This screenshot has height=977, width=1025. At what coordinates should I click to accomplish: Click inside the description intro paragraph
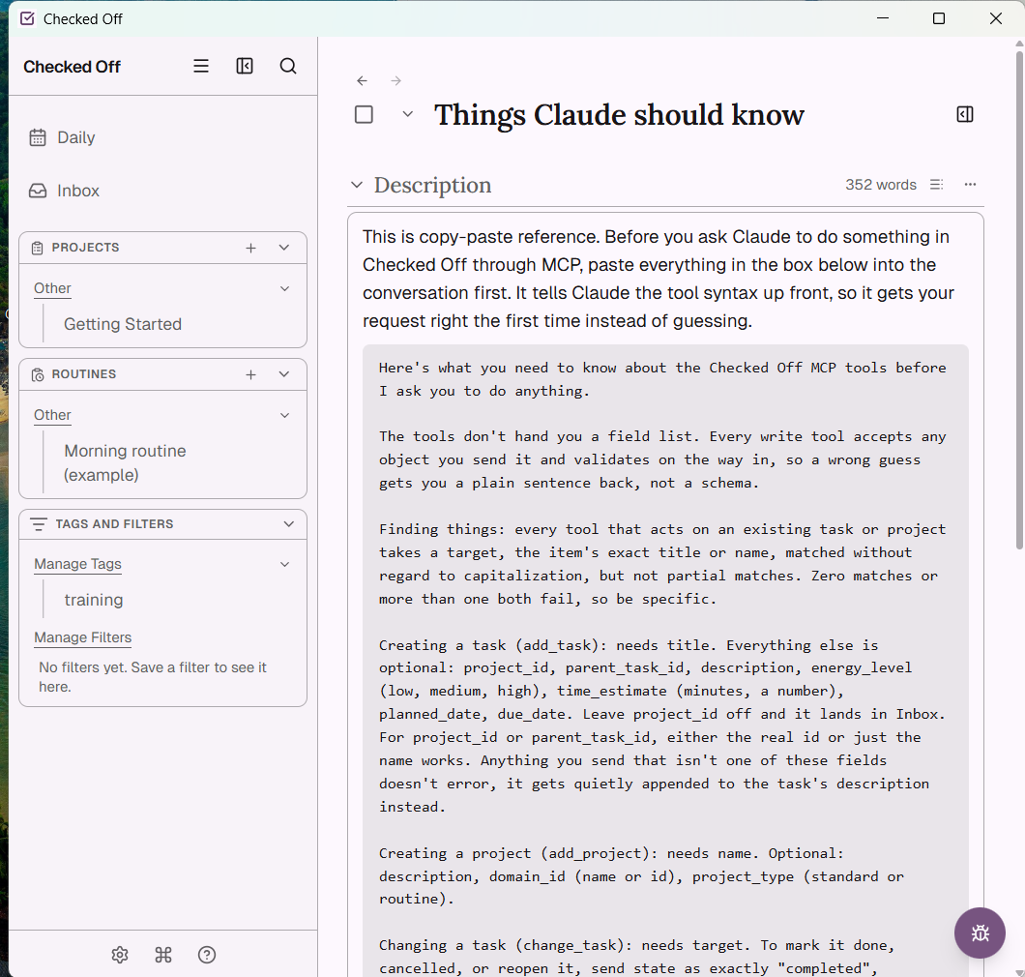pyautogui.click(x=658, y=279)
